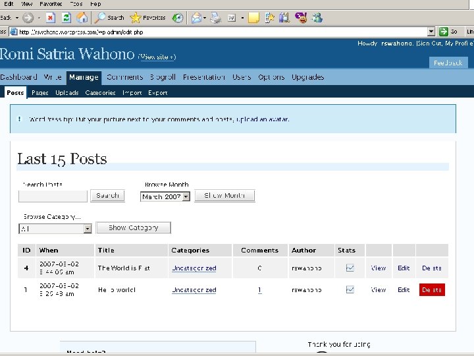The height and width of the screenshot is (356, 474).
Task: Click the page icon in address bar
Action: click(x=13, y=32)
